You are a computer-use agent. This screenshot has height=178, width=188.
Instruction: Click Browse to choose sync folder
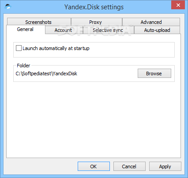pos(154,73)
